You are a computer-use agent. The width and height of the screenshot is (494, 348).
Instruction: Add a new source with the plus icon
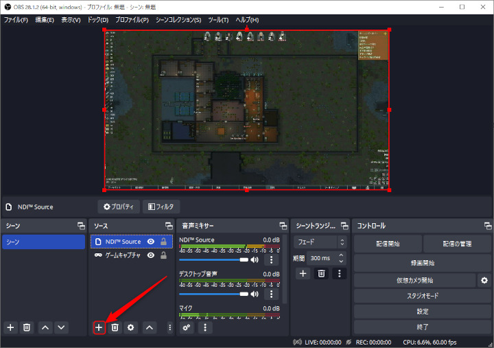(x=99, y=327)
